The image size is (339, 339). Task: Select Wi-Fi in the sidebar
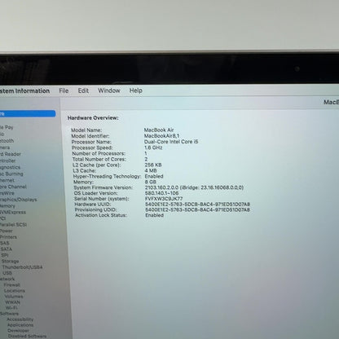tap(11, 308)
